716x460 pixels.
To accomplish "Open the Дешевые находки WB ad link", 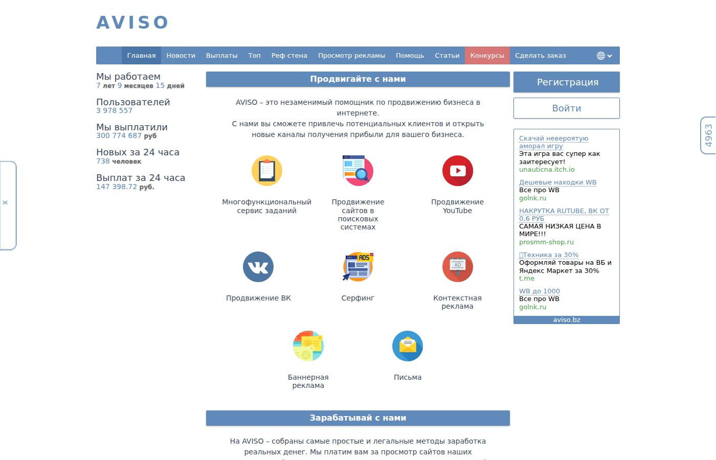I will tap(557, 182).
